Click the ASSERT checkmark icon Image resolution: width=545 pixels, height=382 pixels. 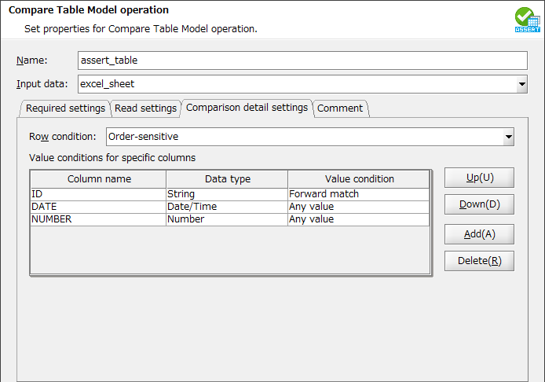[527, 20]
